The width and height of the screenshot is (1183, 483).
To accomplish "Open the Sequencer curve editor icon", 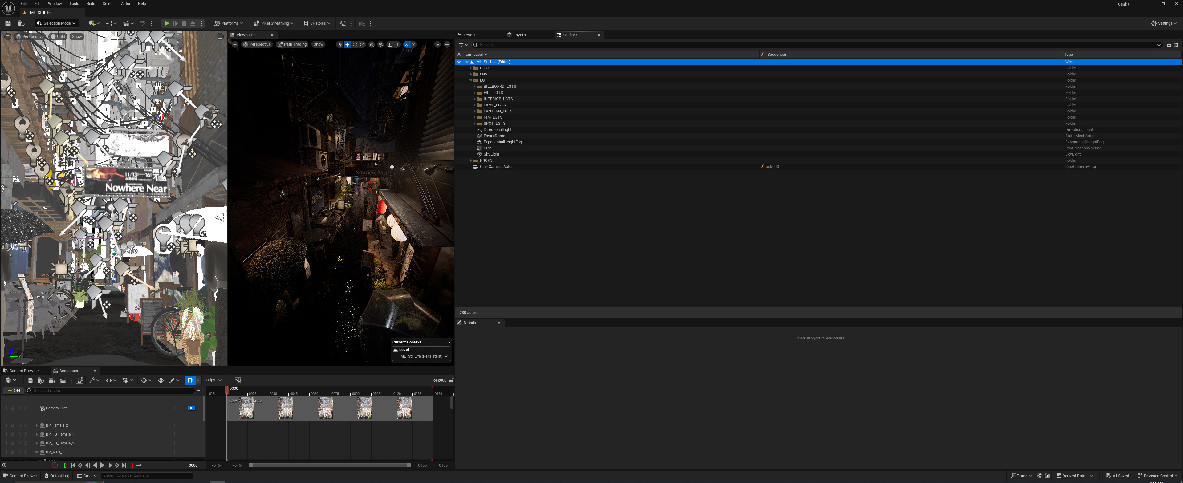I will click(238, 380).
